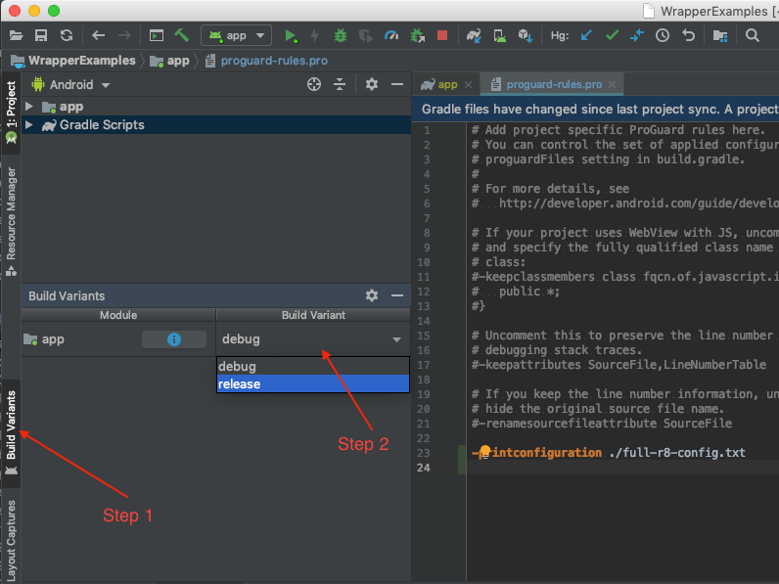Collapse all project tree nodes
This screenshot has width=779, height=584.
[340, 84]
